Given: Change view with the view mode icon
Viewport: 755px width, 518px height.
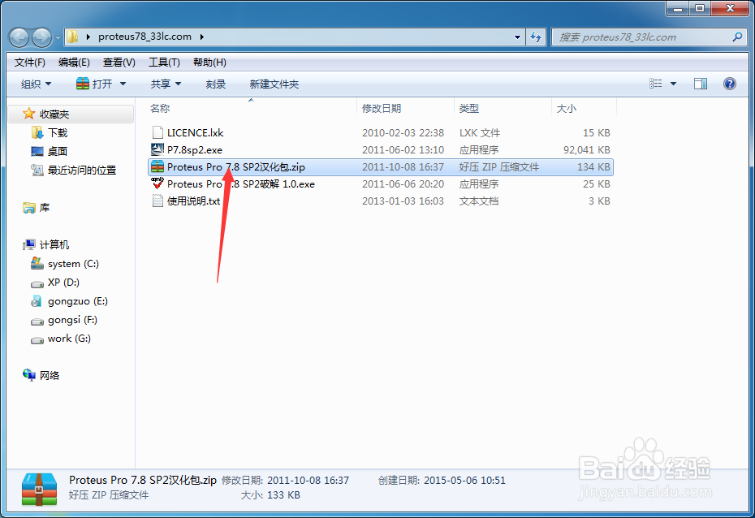Looking at the screenshot, I should coord(655,84).
